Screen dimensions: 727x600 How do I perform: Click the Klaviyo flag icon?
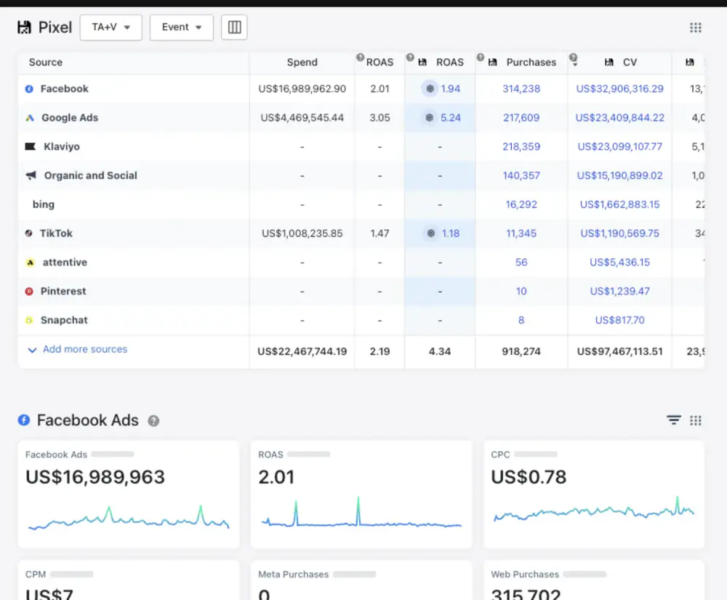pyautogui.click(x=30, y=146)
